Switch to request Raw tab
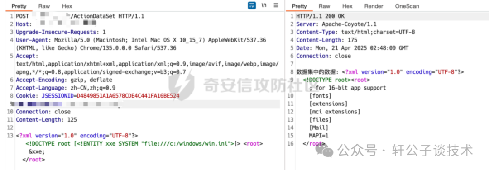The image size is (489, 170). click(x=44, y=6)
